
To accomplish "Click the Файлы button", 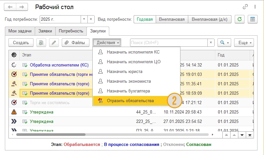I will pyautogui.click(x=76, y=43).
